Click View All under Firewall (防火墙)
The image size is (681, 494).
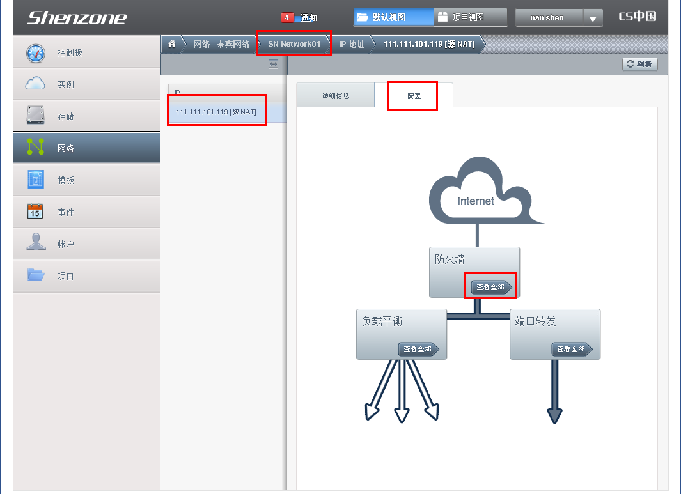pos(491,288)
